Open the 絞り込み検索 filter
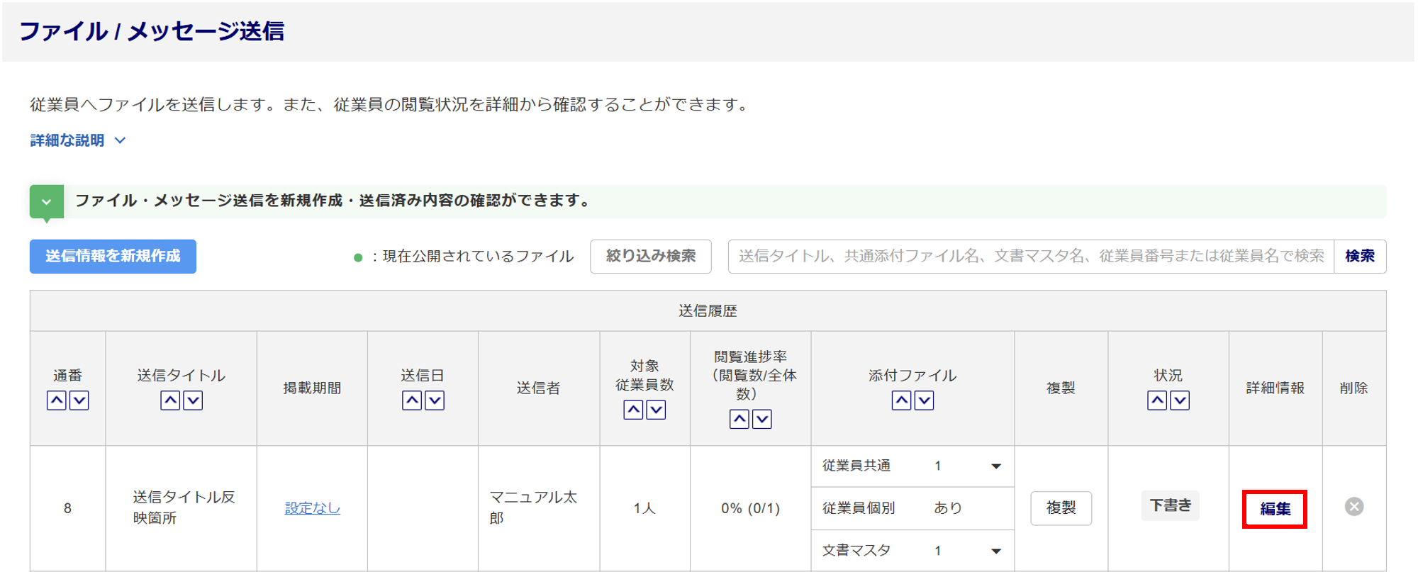 pos(650,257)
